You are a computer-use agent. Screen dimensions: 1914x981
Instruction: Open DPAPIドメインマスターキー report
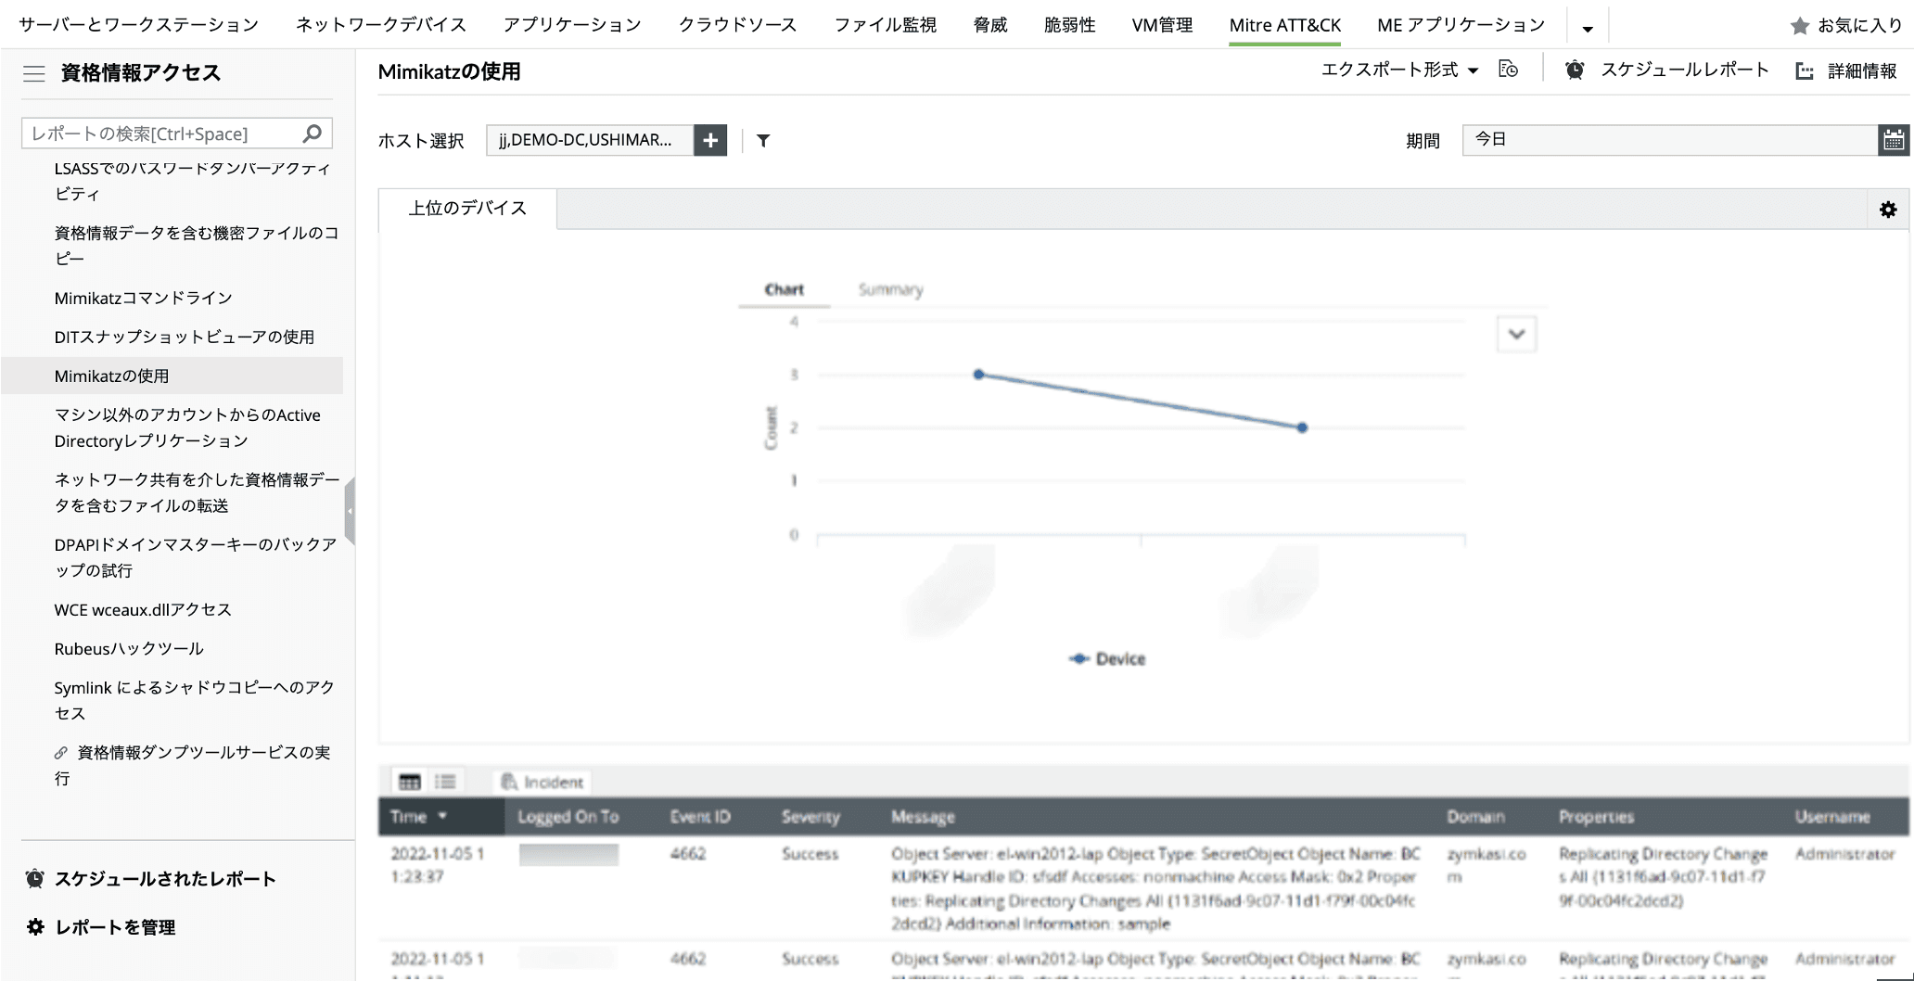click(196, 557)
